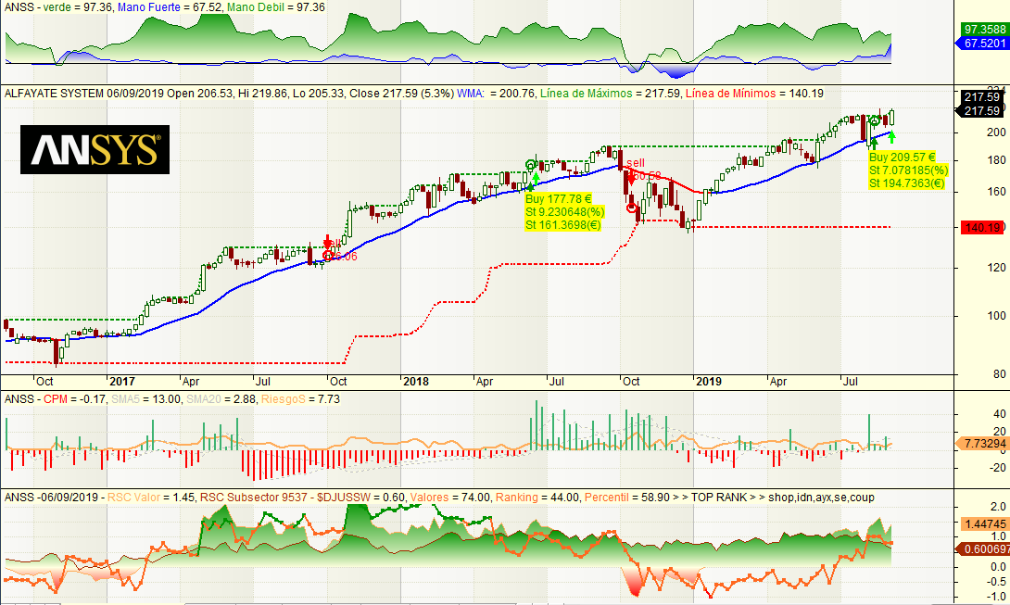Click the red 140.19 price label

point(981,227)
